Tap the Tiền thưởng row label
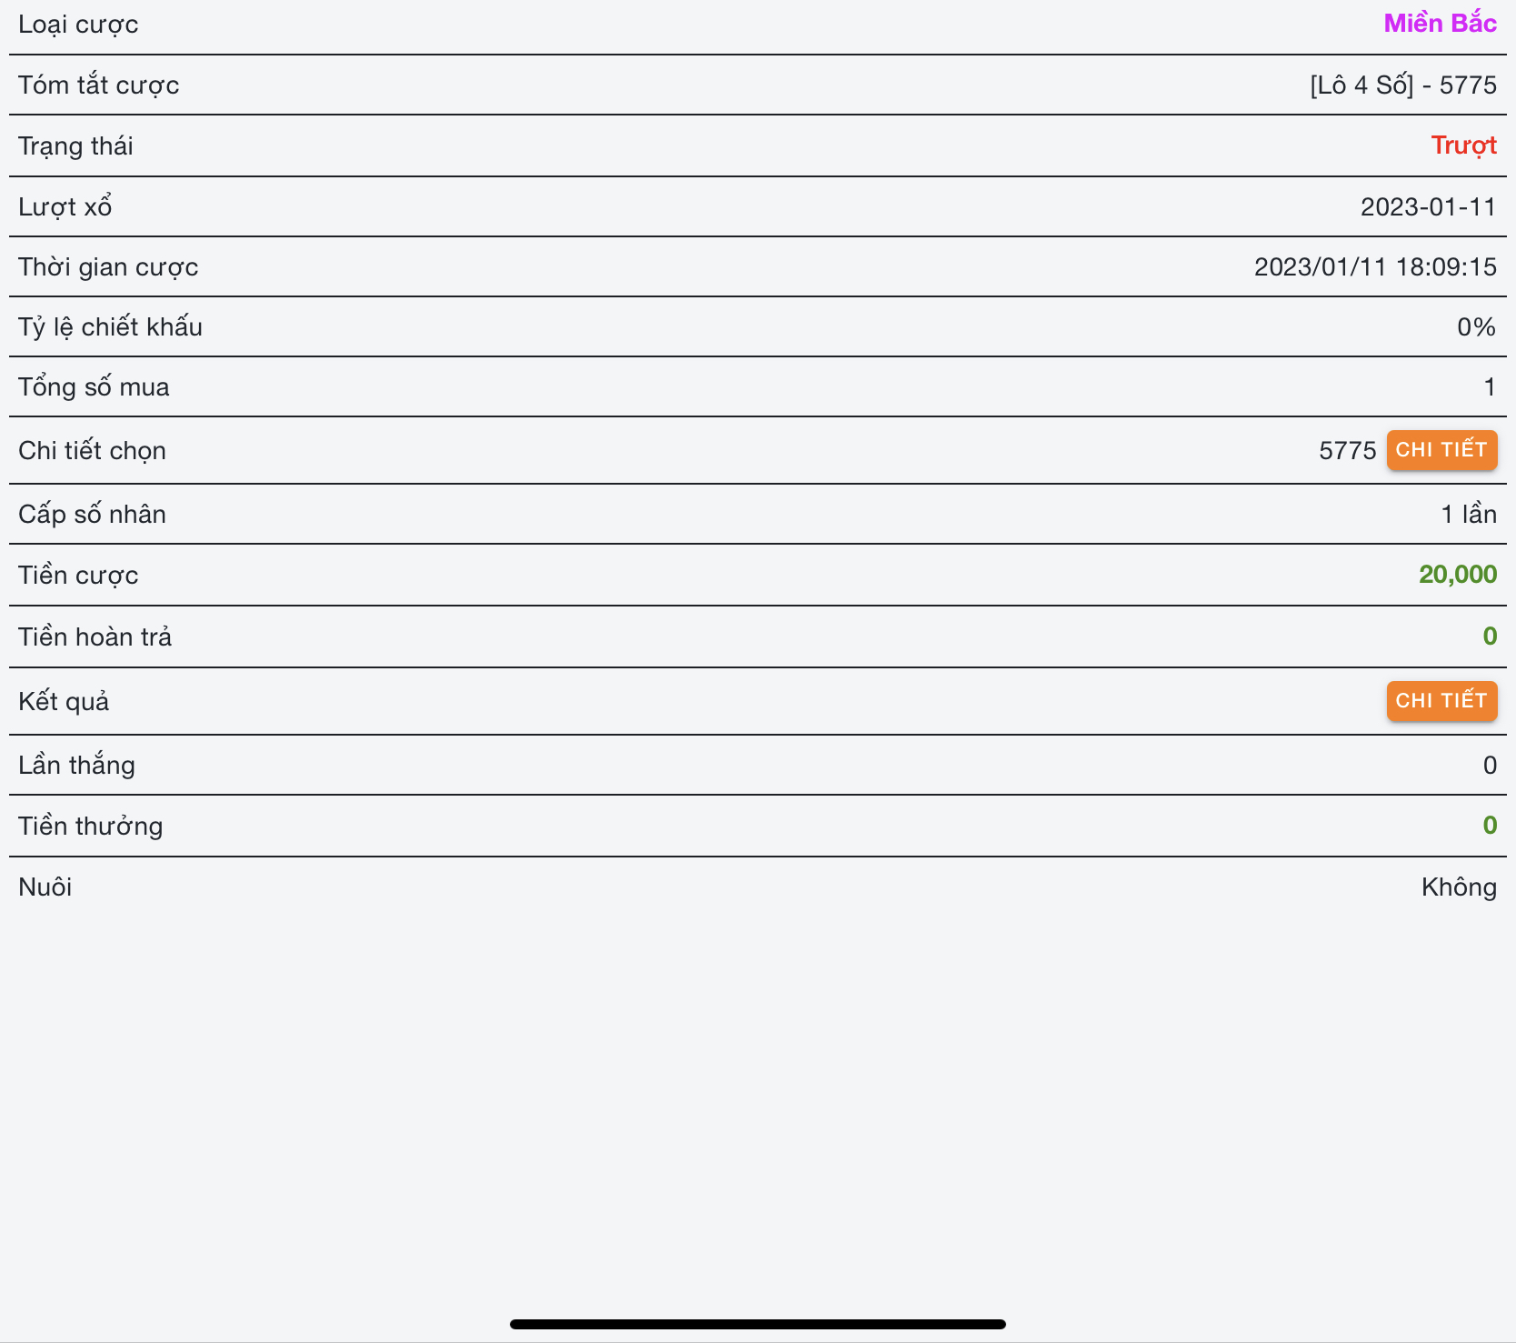The width and height of the screenshot is (1516, 1343). (x=91, y=827)
